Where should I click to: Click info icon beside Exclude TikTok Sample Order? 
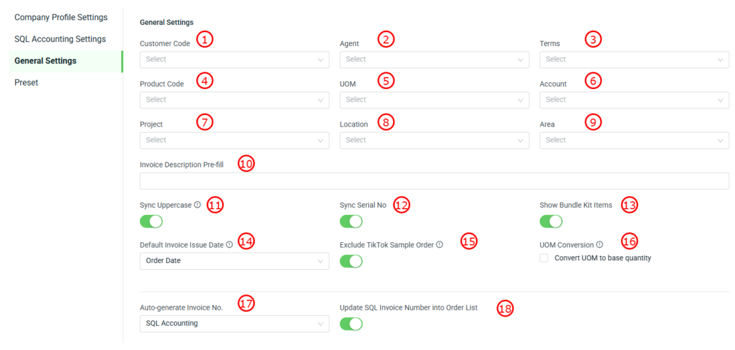pyautogui.click(x=439, y=245)
